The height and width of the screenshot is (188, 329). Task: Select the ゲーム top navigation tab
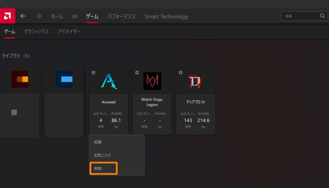tap(92, 16)
